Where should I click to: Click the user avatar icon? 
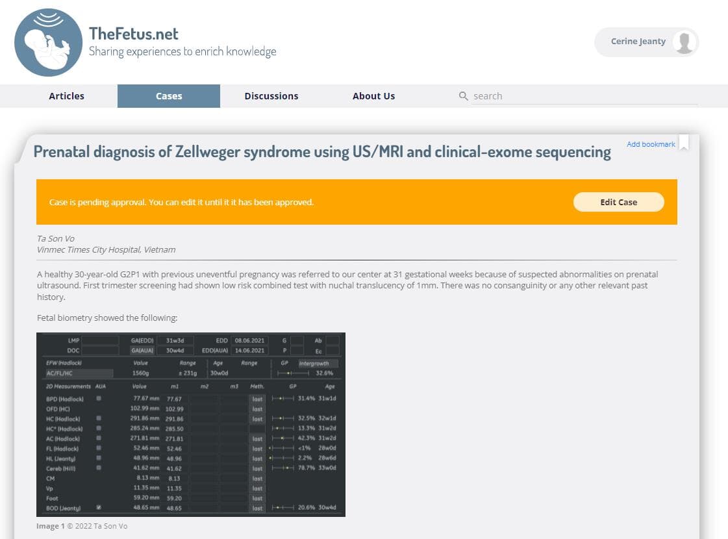(684, 42)
